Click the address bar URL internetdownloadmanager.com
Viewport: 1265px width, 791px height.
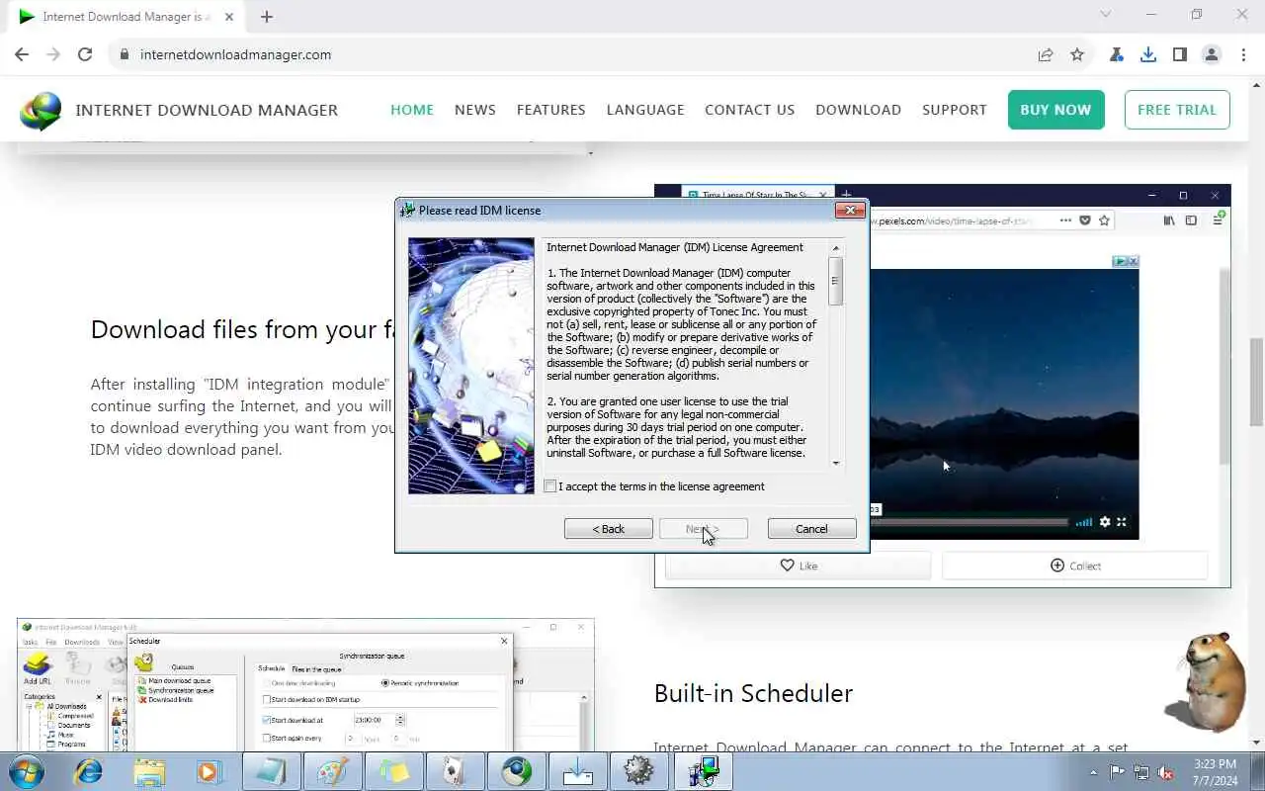click(235, 54)
